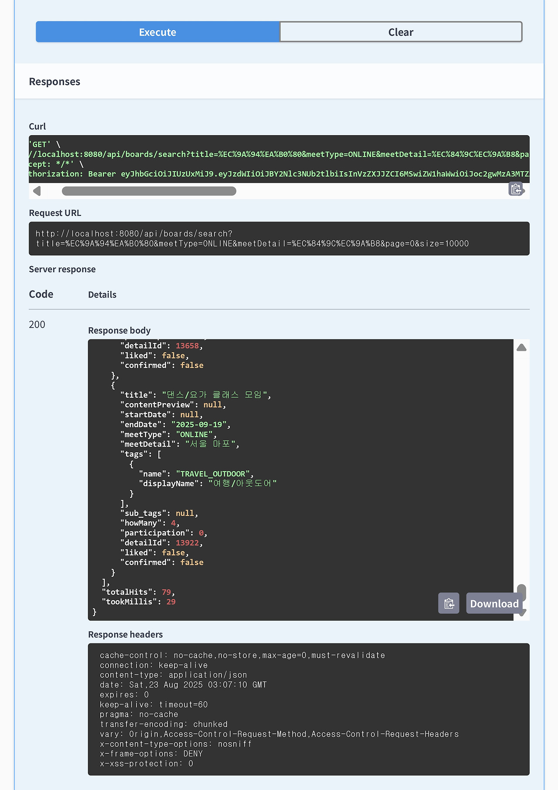Click the Responses section heading
The image size is (558, 790).
[54, 82]
